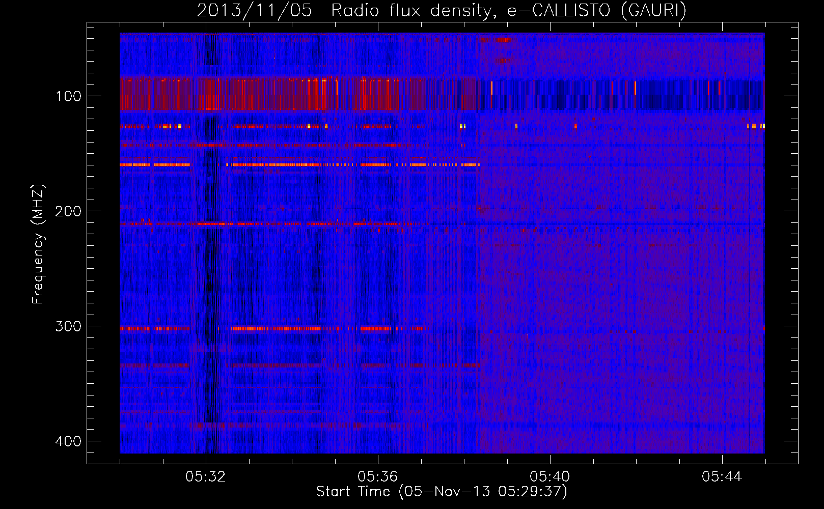The width and height of the screenshot is (824, 509).
Task: Click the 400 frequency tick label
Action: point(68,441)
